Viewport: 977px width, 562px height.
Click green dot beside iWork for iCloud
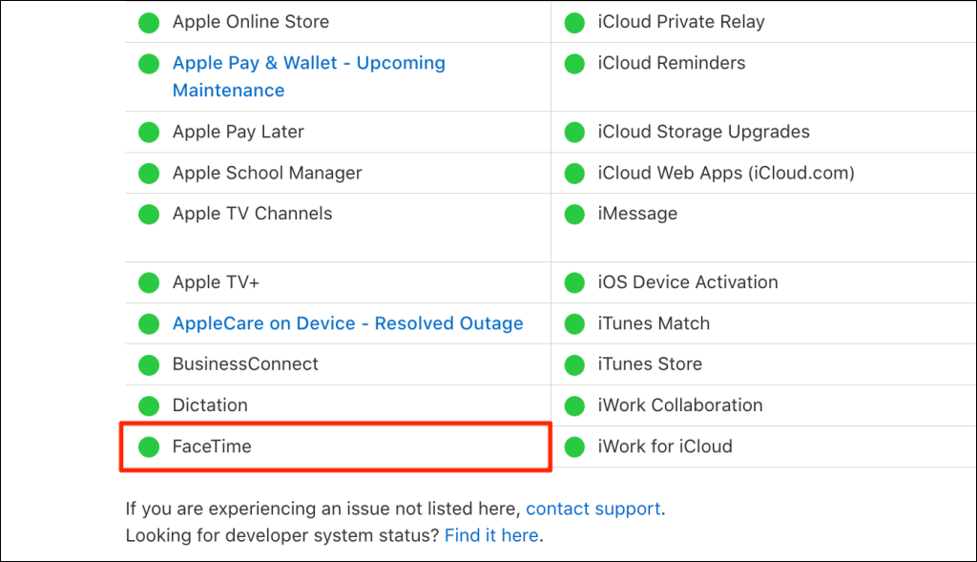[574, 447]
